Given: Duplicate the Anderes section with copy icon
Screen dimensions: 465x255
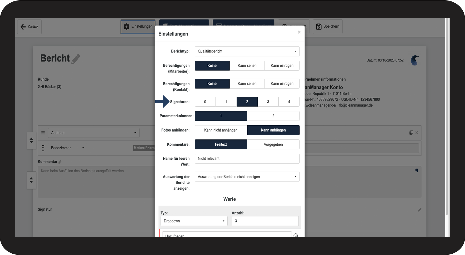Looking at the screenshot, I should click(411, 133).
